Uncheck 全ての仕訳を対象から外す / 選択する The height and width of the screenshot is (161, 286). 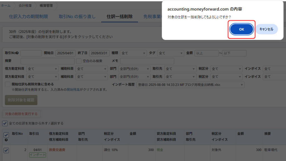(x=5, y=123)
